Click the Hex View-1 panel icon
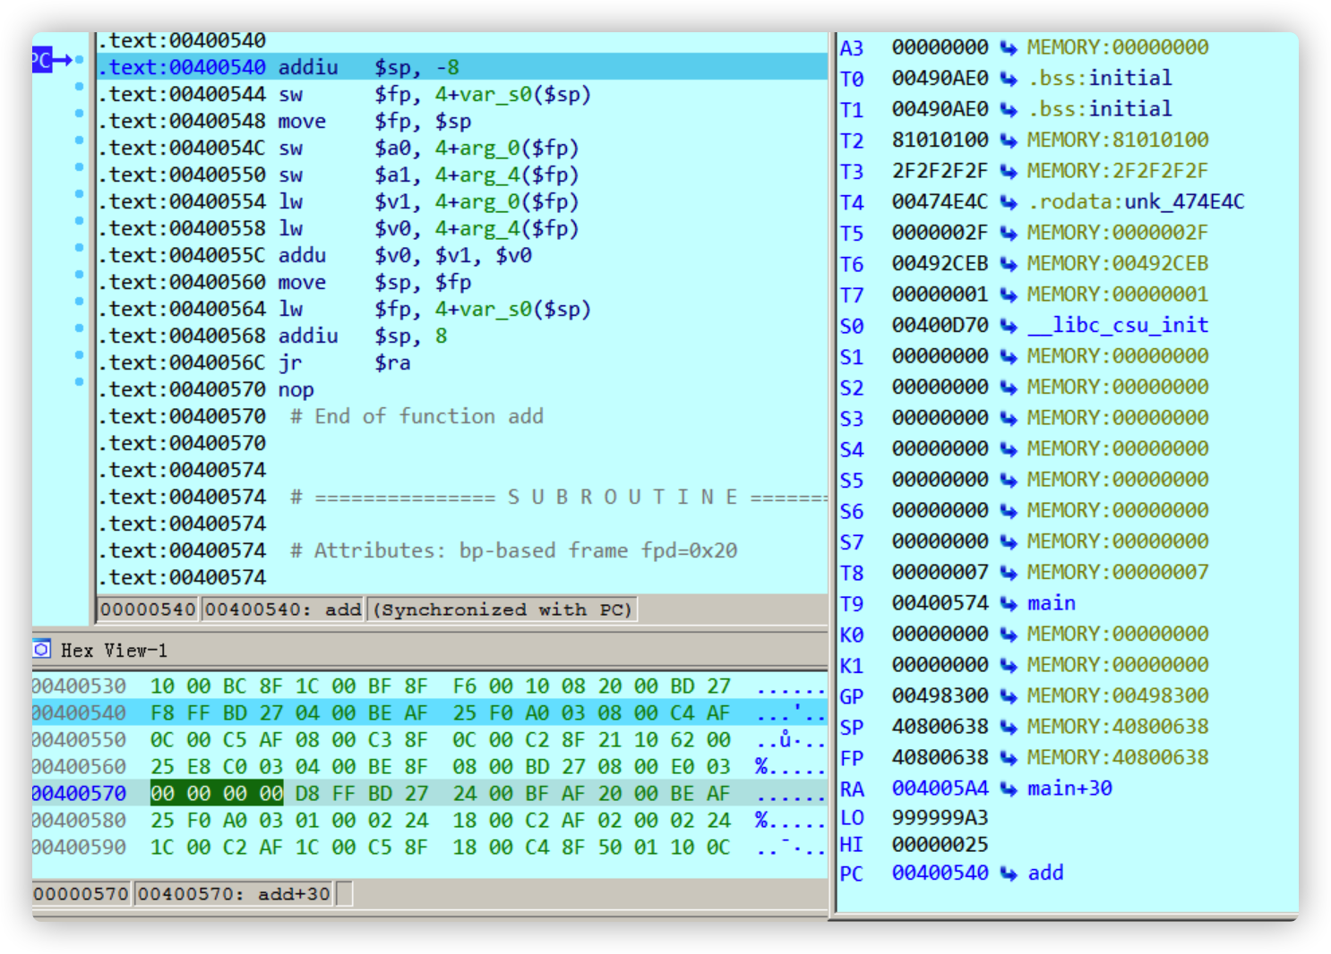This screenshot has width=1331, height=954. click(x=41, y=650)
